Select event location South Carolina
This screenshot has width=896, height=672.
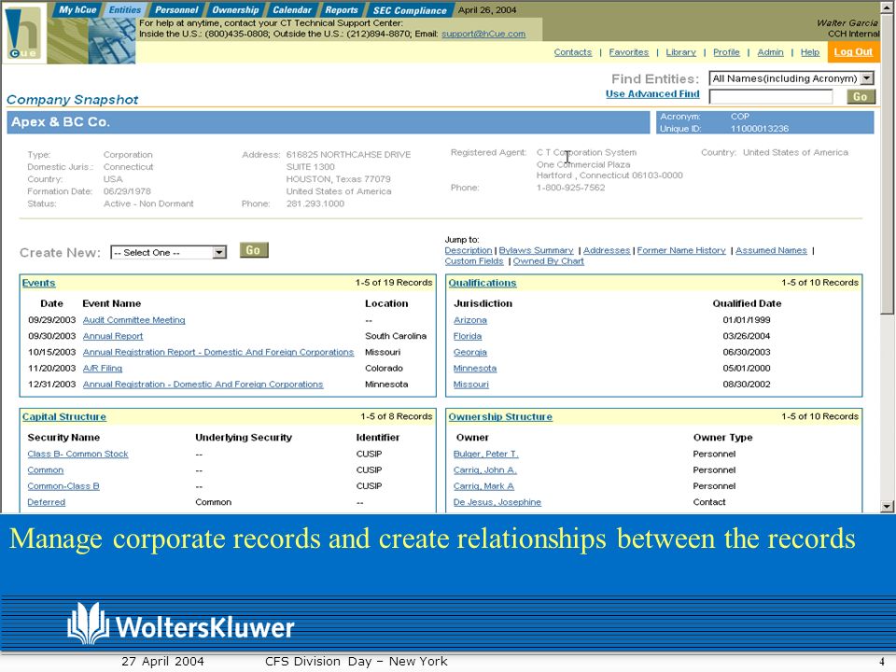[396, 336]
